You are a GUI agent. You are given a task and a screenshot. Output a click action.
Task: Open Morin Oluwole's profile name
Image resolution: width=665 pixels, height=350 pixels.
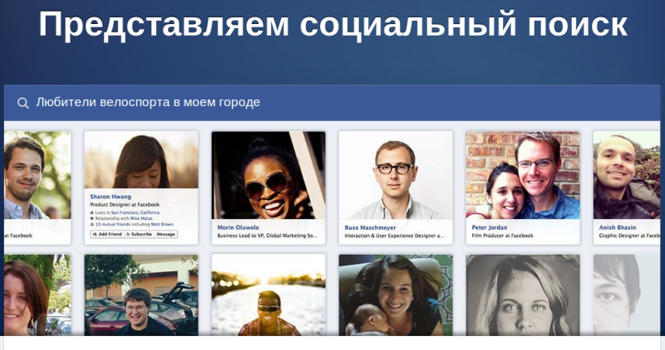pyautogui.click(x=238, y=227)
